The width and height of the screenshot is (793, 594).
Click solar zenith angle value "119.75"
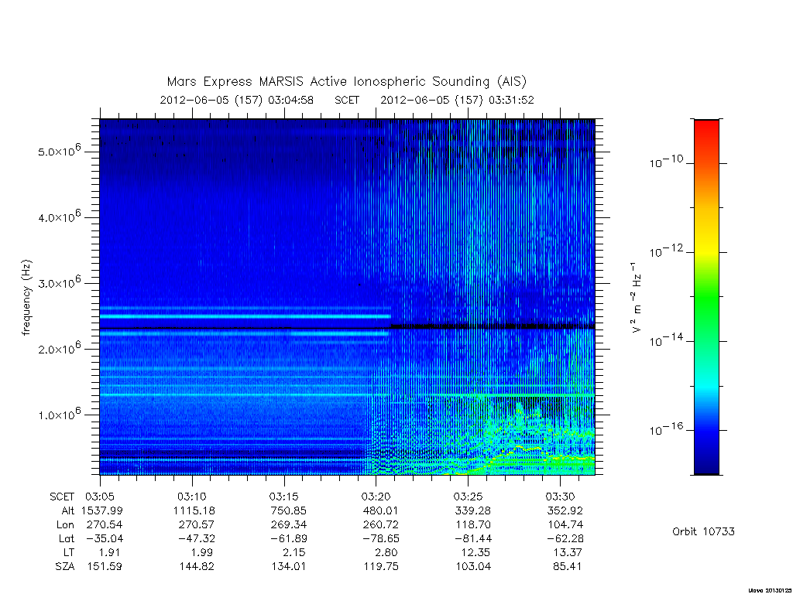pyautogui.click(x=380, y=567)
